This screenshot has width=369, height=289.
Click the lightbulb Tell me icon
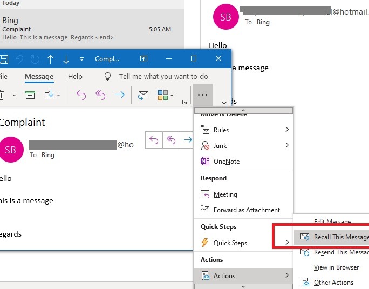[x=107, y=77]
